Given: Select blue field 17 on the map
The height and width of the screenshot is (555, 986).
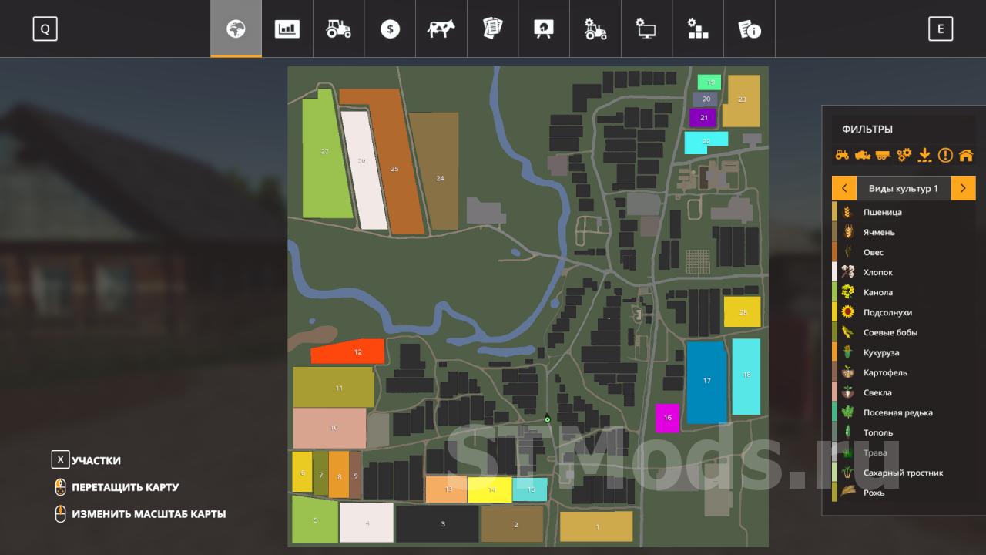Looking at the screenshot, I should (707, 382).
